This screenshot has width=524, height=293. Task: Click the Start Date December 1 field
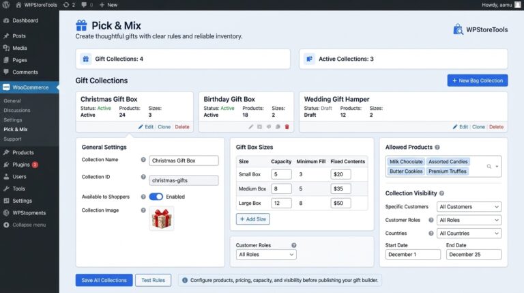click(413, 255)
